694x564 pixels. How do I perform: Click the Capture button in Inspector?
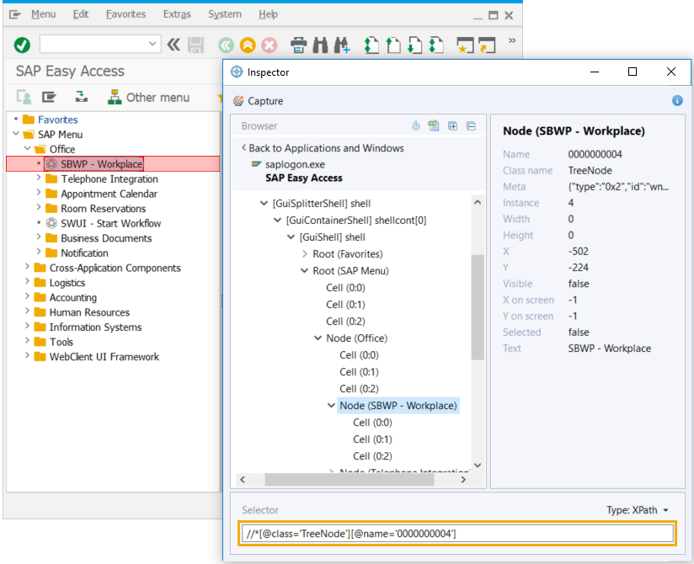tap(258, 101)
